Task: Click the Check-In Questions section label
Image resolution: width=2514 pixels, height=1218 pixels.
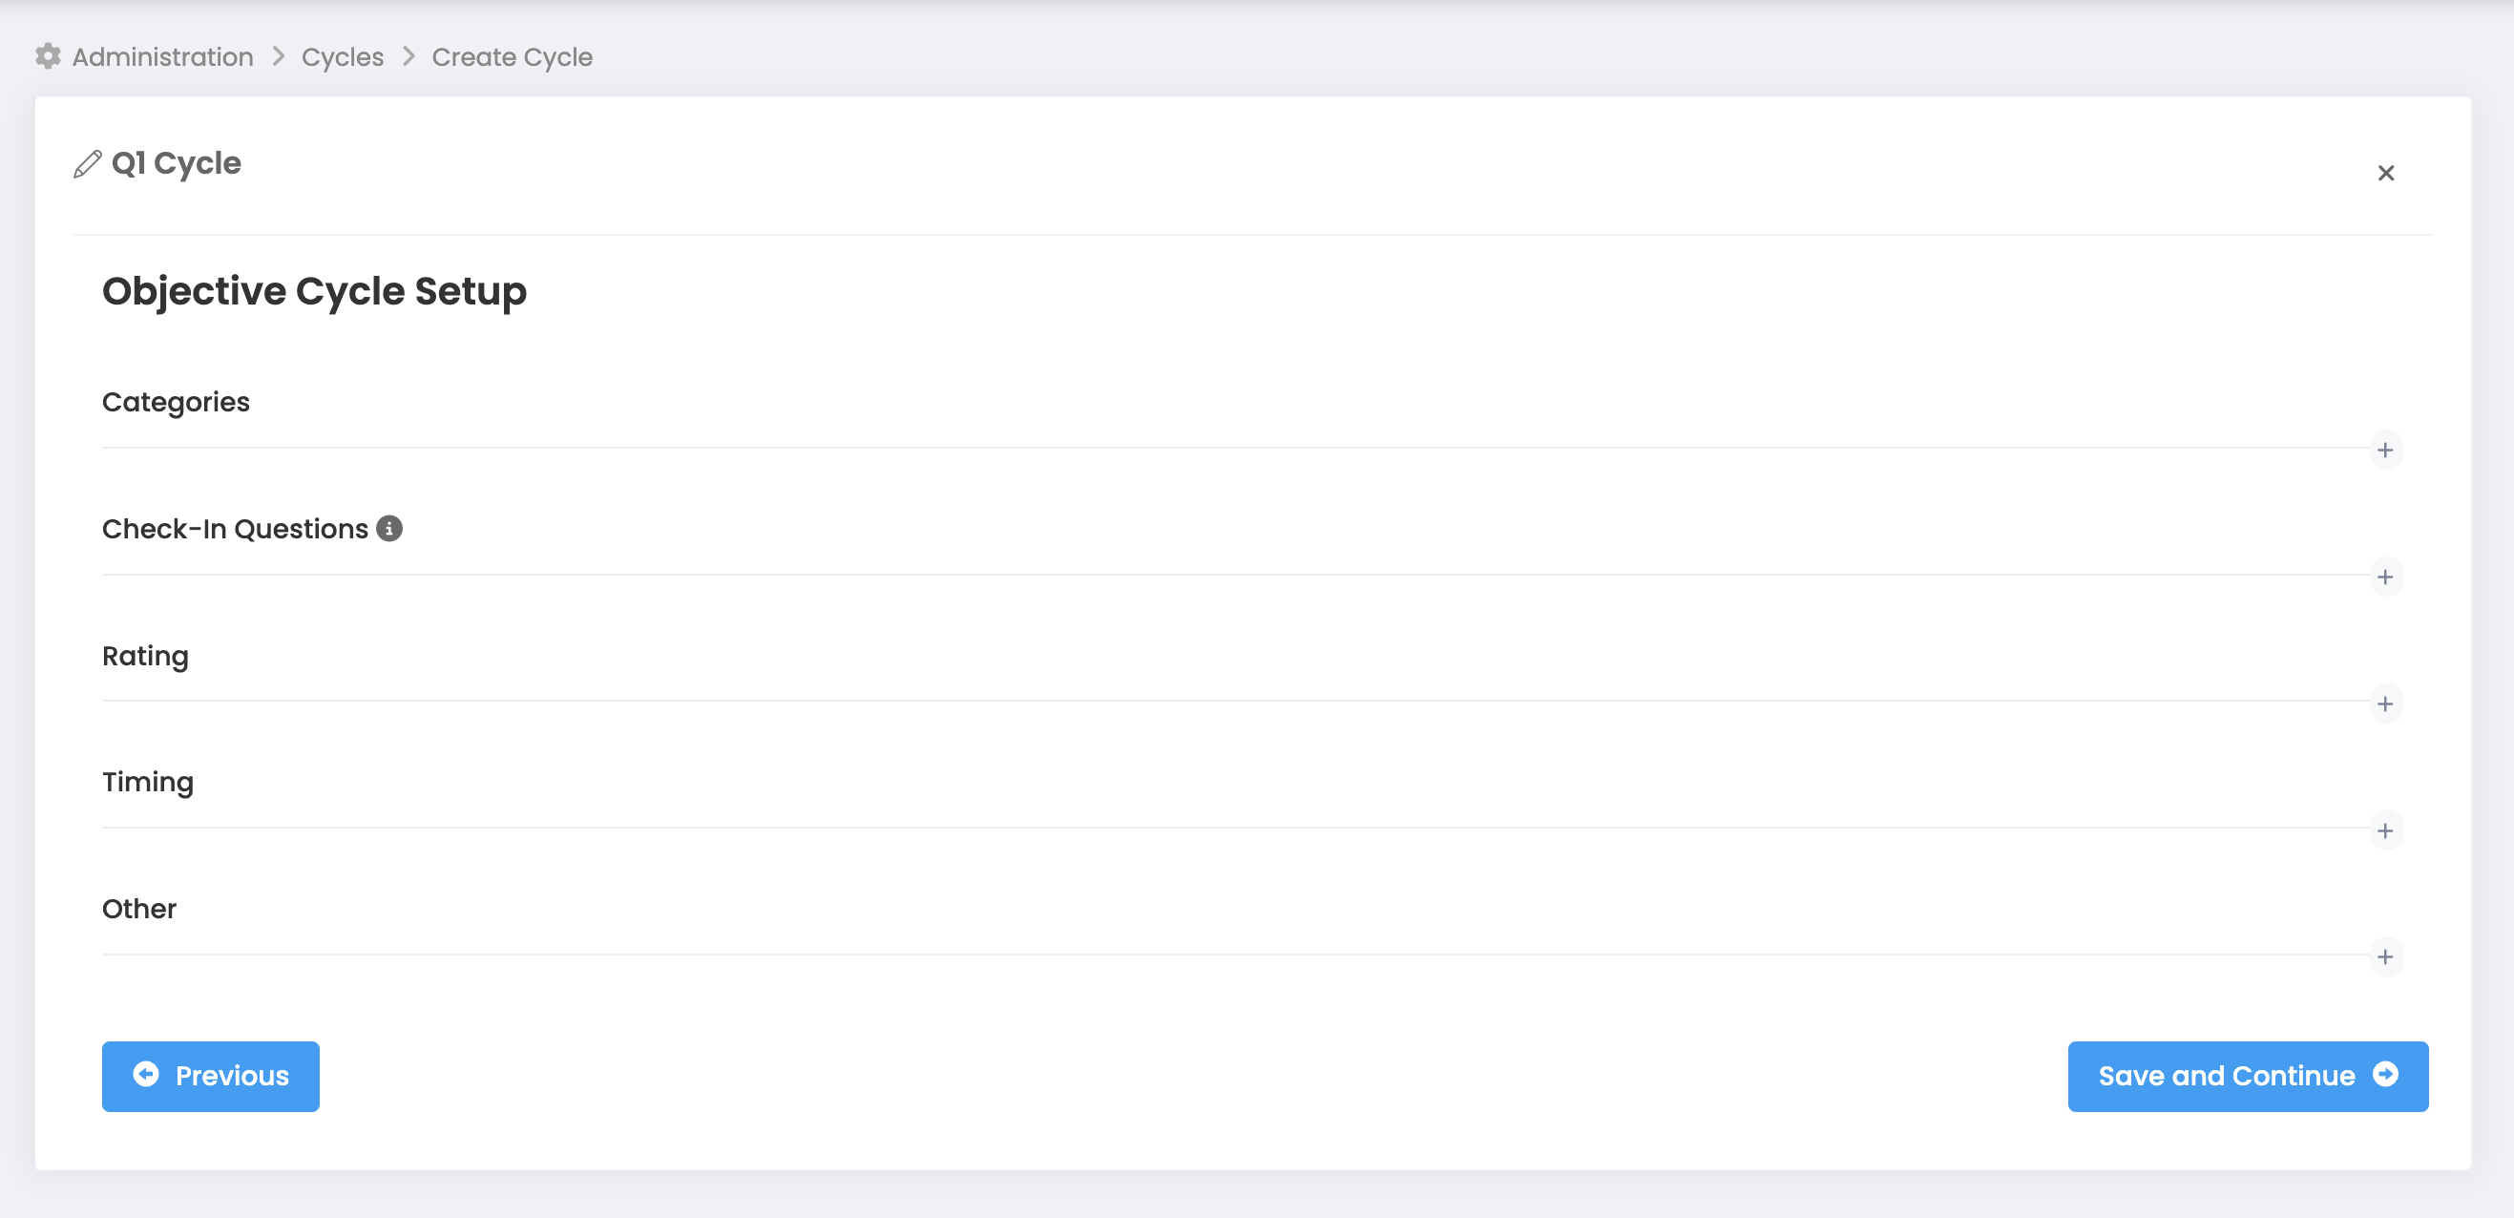Action: pyautogui.click(x=235, y=529)
